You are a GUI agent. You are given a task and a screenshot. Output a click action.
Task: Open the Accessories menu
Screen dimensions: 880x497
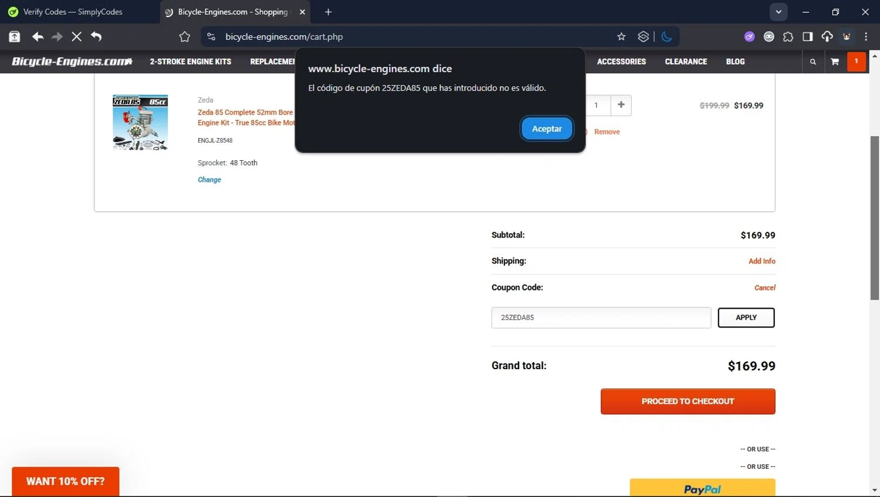tap(621, 62)
